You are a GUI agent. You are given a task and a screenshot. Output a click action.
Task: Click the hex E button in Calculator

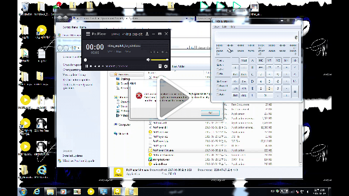252,88
